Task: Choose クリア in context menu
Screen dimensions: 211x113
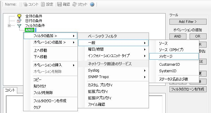Action: point(50,107)
